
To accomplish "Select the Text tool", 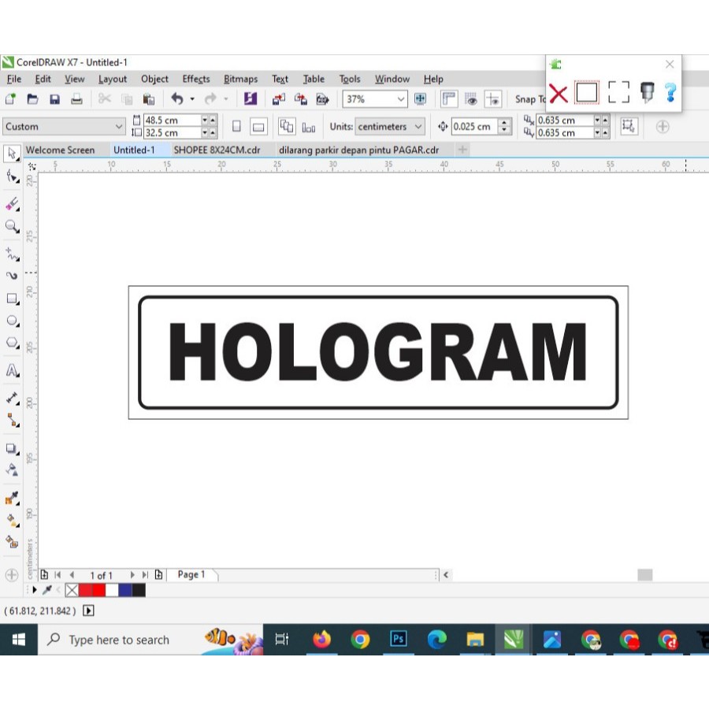I will coord(12,371).
